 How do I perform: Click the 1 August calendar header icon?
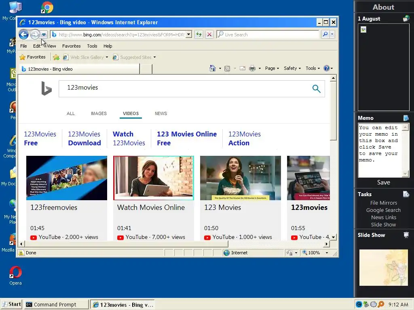pos(406,19)
